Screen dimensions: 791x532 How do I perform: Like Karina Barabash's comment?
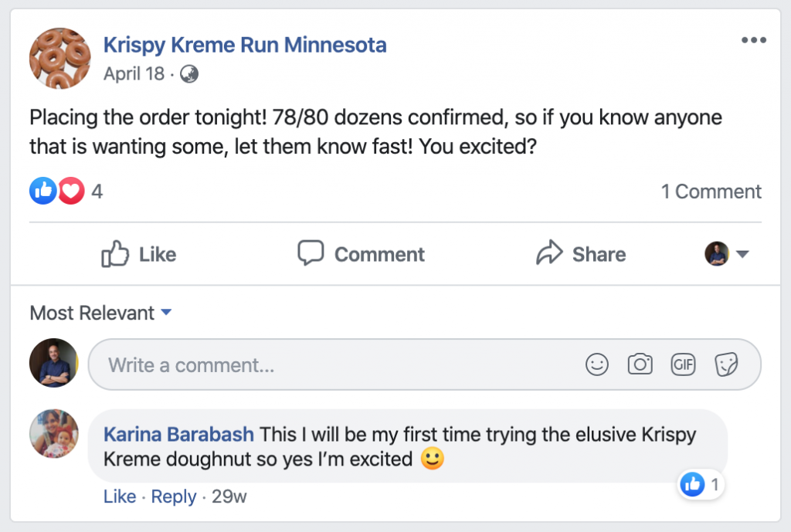click(120, 496)
